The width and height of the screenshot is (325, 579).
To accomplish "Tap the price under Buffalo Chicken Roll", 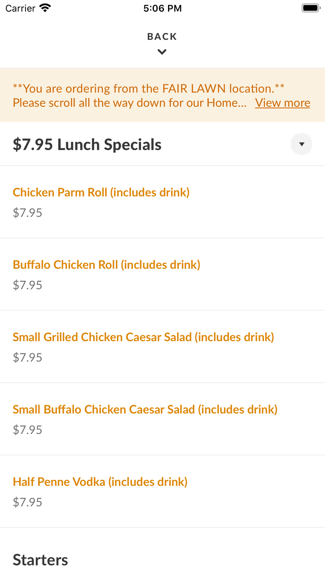I will click(x=28, y=285).
